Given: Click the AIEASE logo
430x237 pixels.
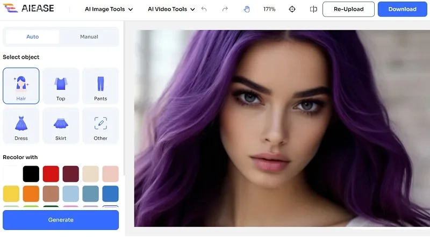Looking at the screenshot, I should 28,8.
